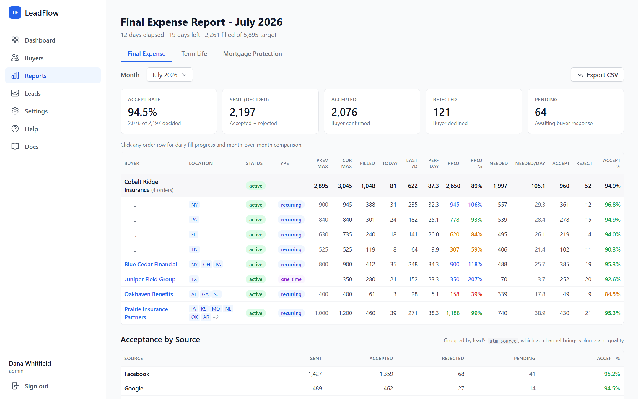638x399 pixels.
Task: Click recurring badge in Prairie Insurance row
Action: [291, 313]
